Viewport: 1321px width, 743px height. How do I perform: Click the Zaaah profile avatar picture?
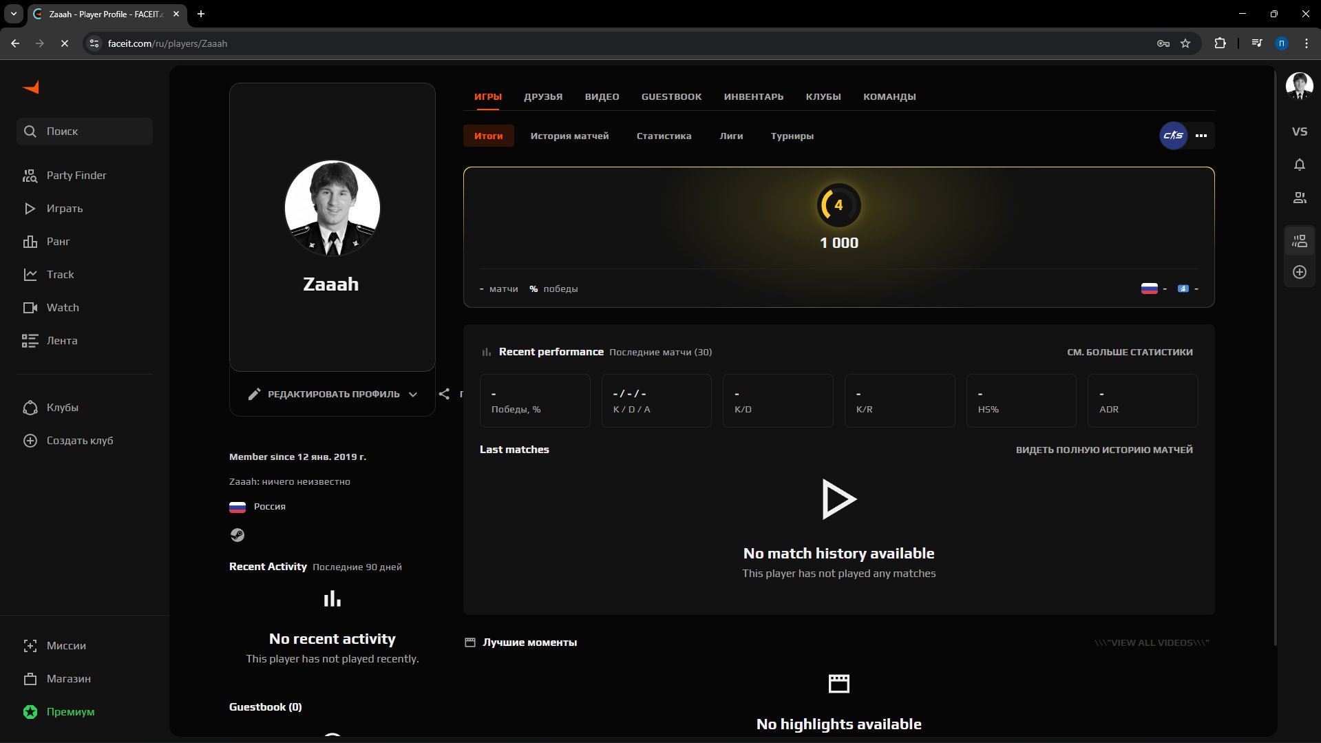click(x=332, y=208)
